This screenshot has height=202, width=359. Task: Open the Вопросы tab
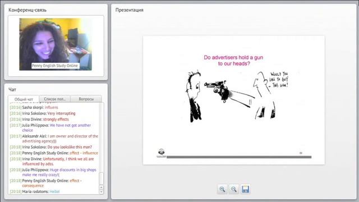[86, 99]
